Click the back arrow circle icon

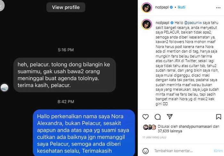click(x=1, y=6)
